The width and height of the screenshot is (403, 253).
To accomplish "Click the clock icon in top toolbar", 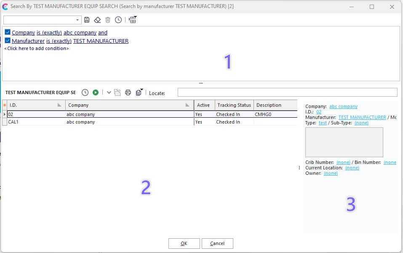I will tap(118, 20).
